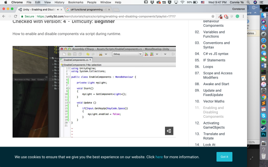Click the green Grammarly extension icon
This screenshot has width=268, height=167.
(237, 16)
